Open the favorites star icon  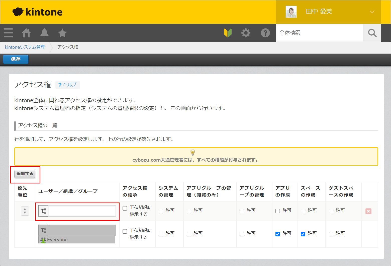(62, 33)
